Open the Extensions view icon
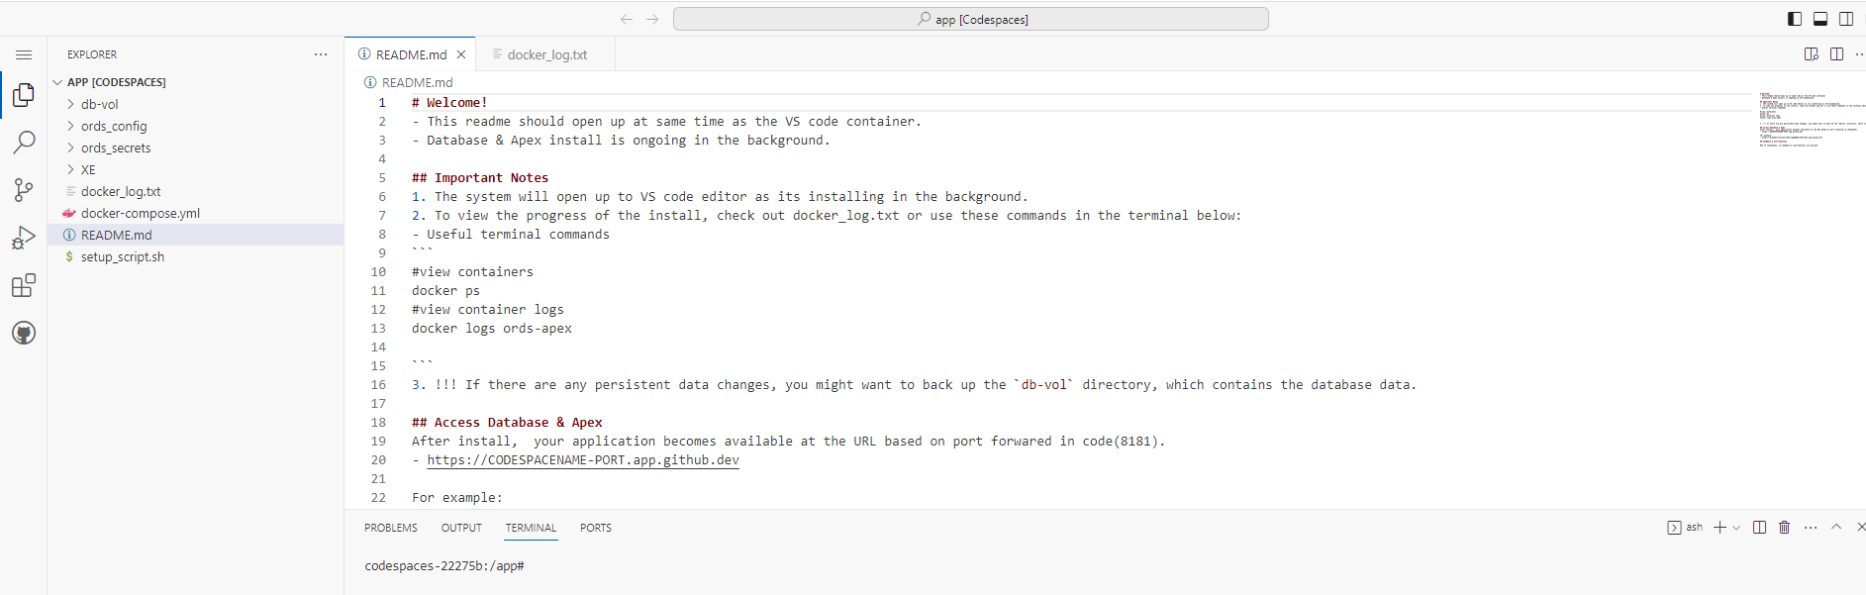The image size is (1866, 595). coord(24,285)
